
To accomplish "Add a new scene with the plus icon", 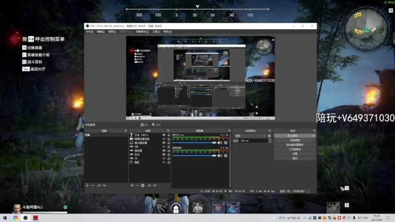I will [x=87, y=185].
